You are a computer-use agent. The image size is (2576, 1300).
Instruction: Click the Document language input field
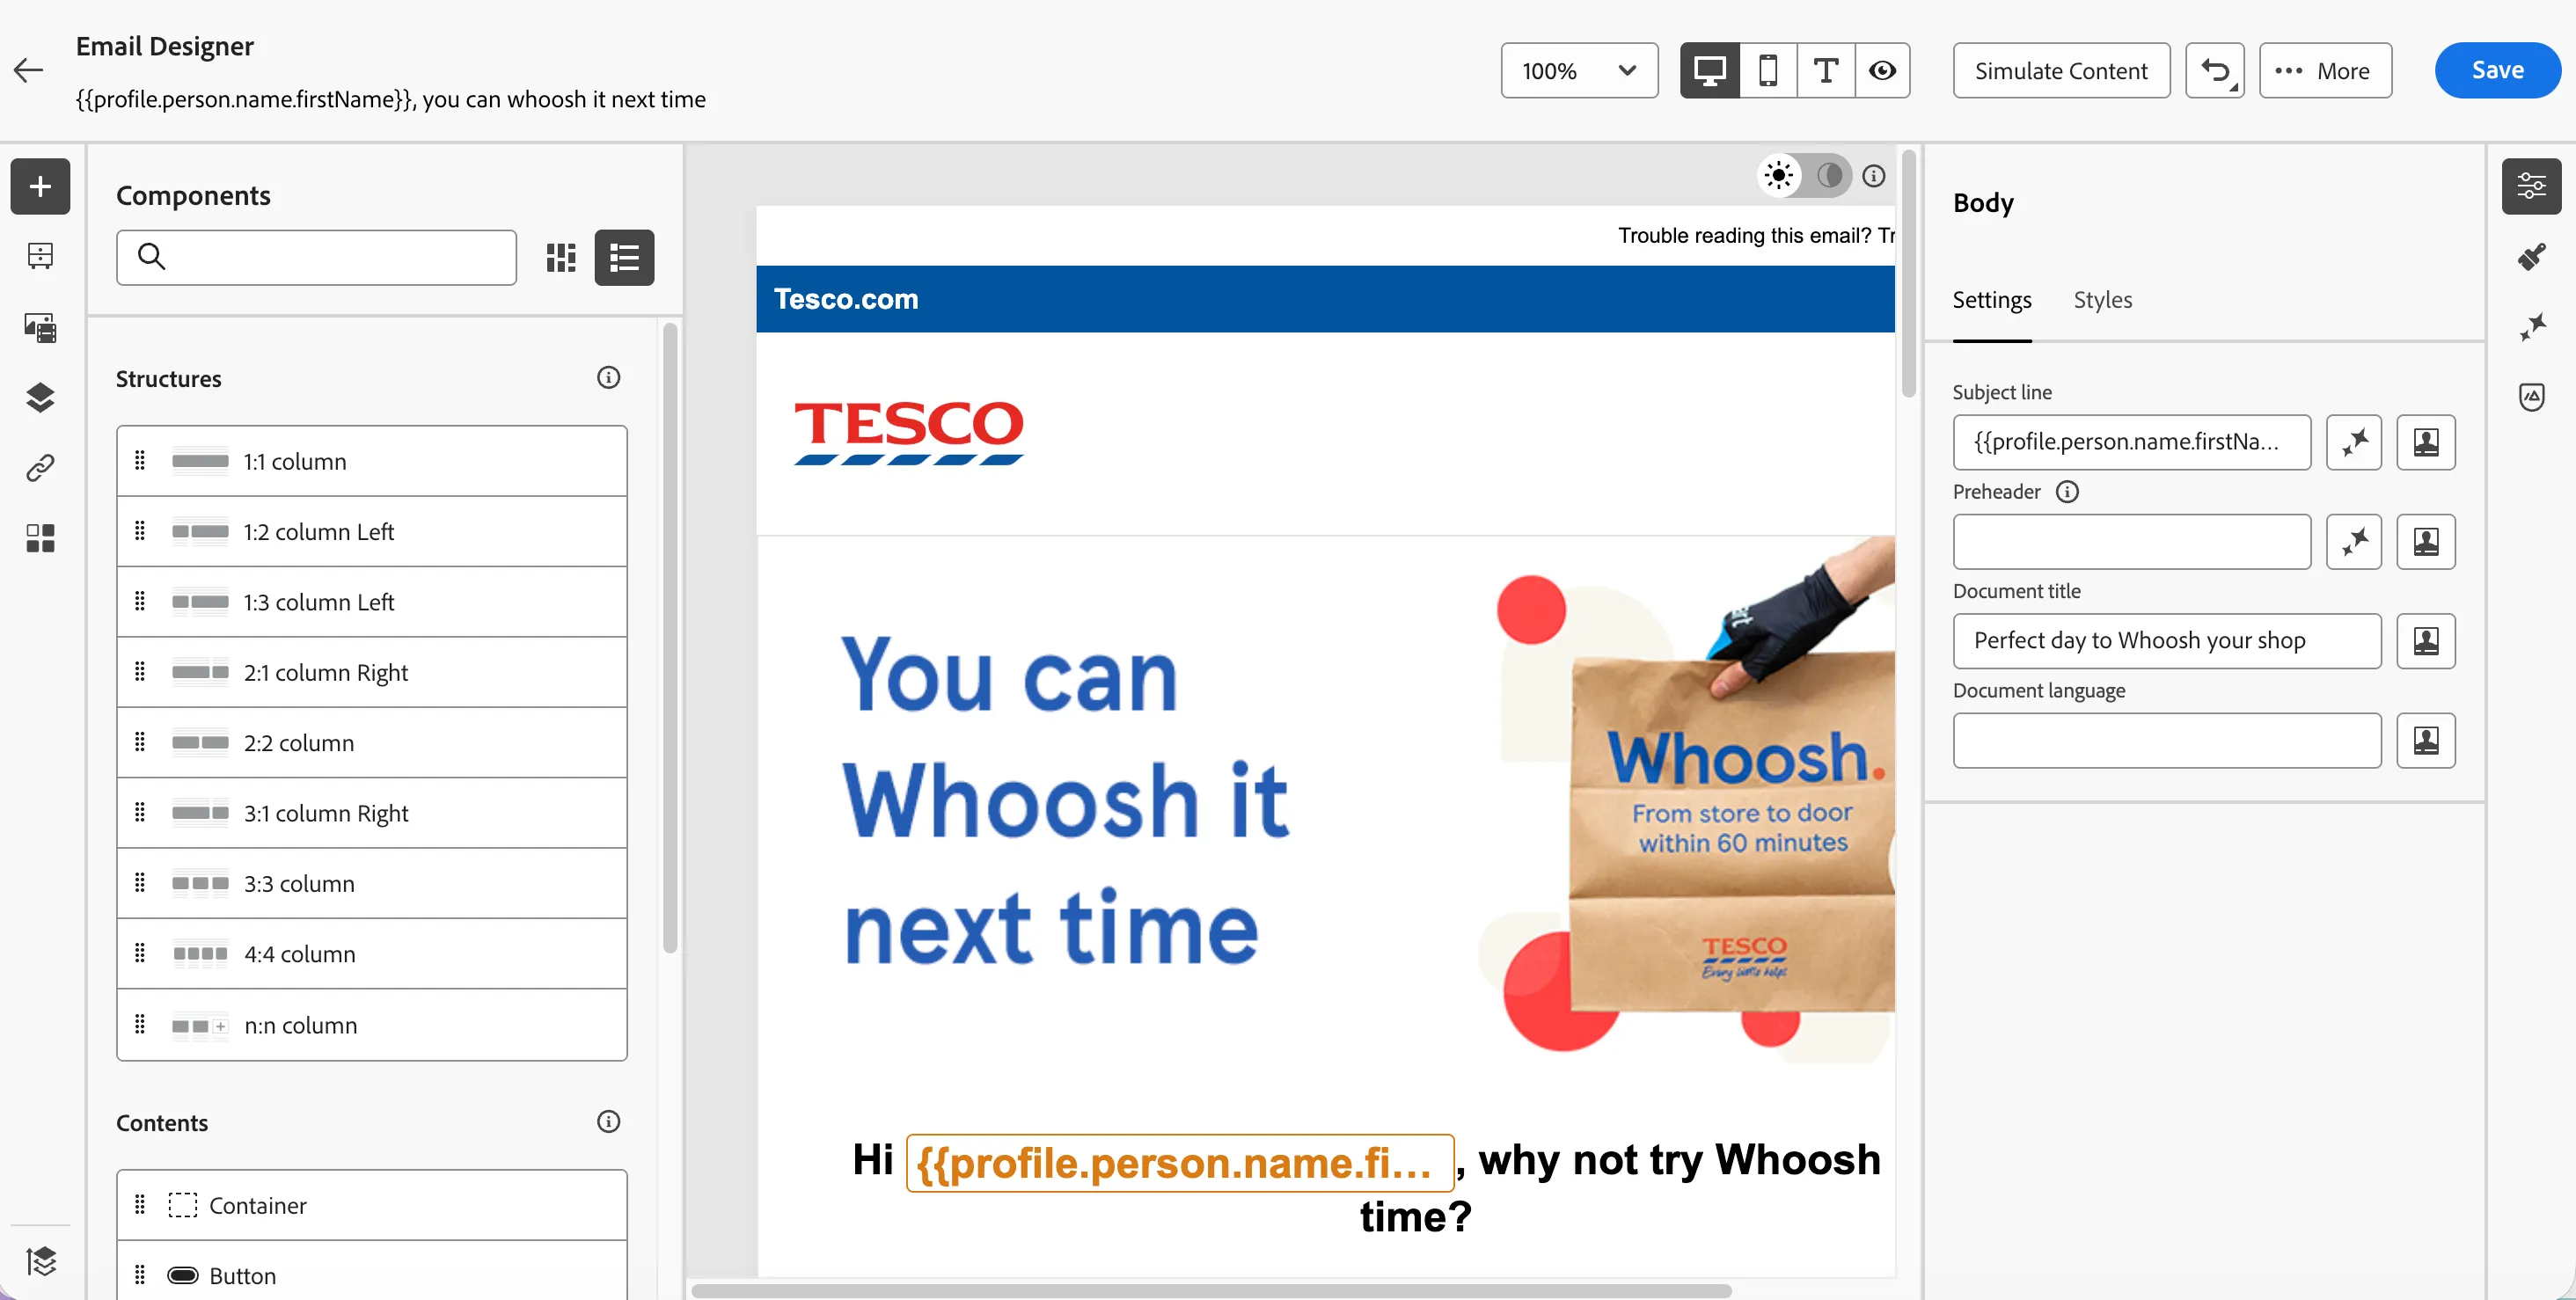pos(2166,740)
